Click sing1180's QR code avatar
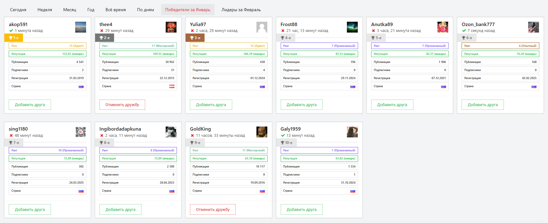 [x=81, y=132]
